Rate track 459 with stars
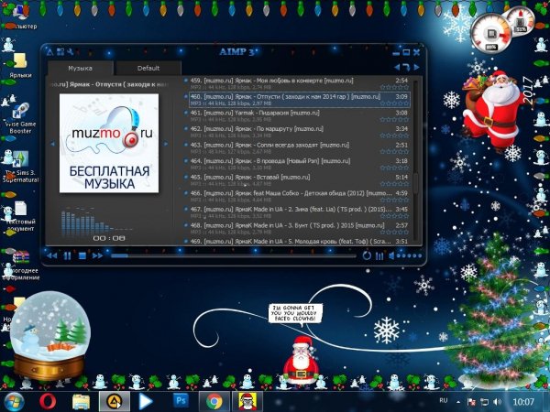Screen dimensions: 550x412 394,87
